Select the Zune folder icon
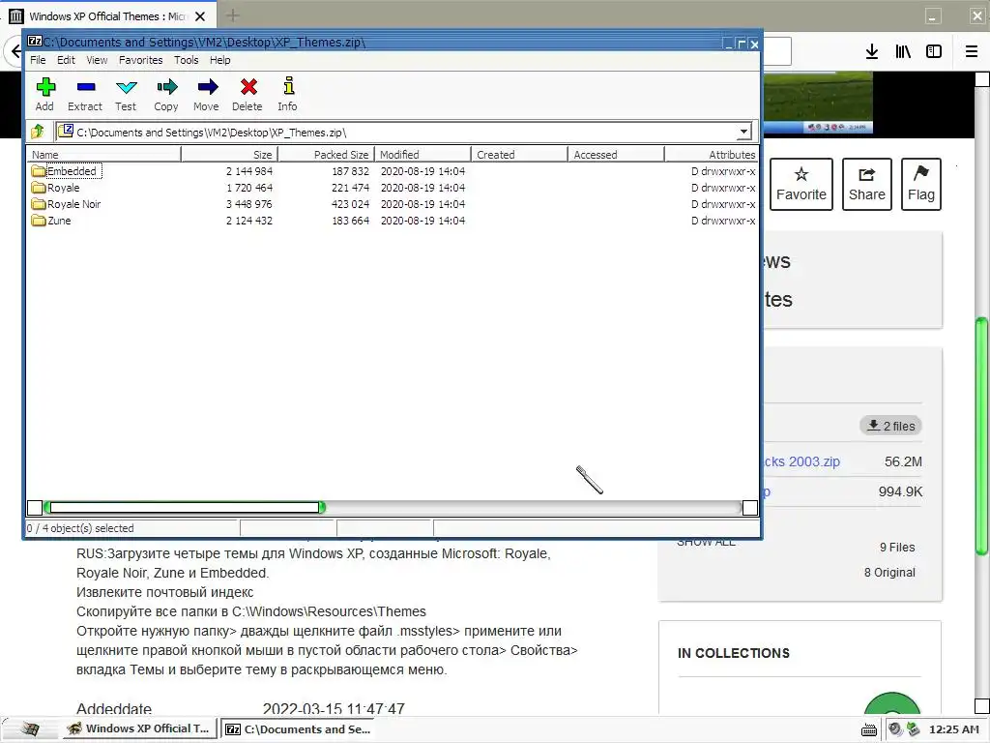This screenshot has height=743, width=990. (x=39, y=221)
